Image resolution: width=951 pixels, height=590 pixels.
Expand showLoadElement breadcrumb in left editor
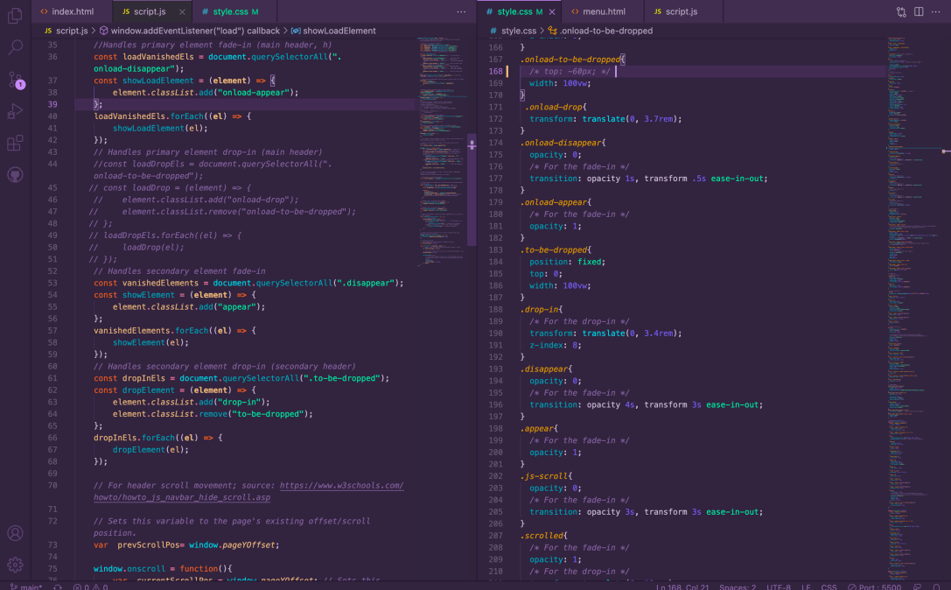[x=339, y=31]
